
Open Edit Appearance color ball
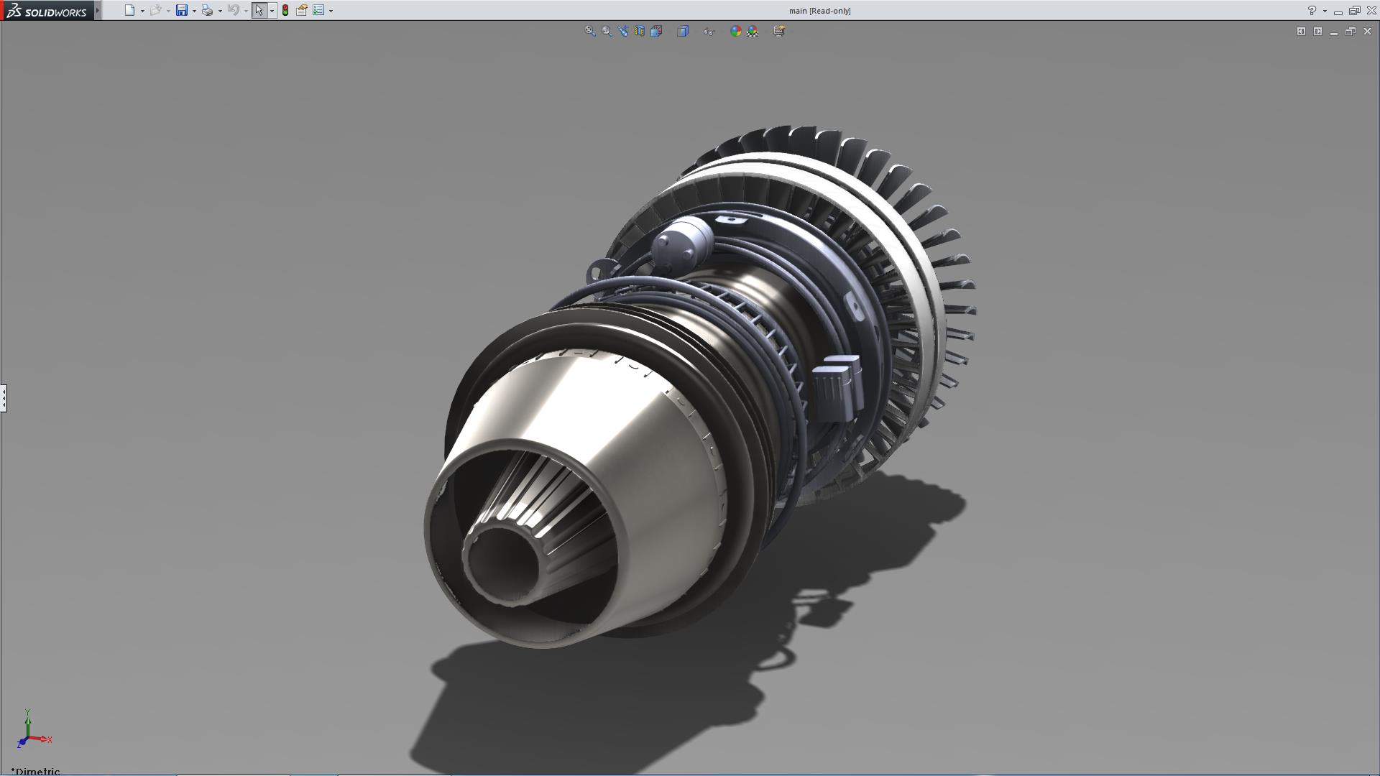735,31
